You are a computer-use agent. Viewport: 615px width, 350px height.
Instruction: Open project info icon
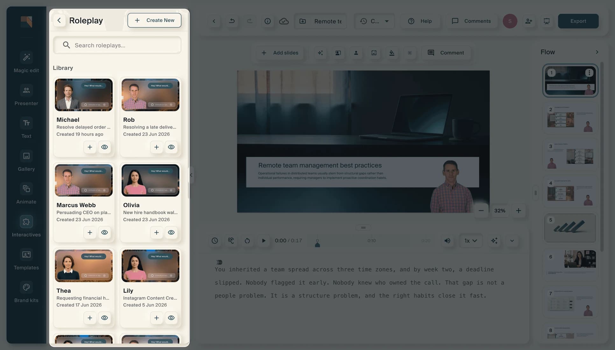point(268,21)
